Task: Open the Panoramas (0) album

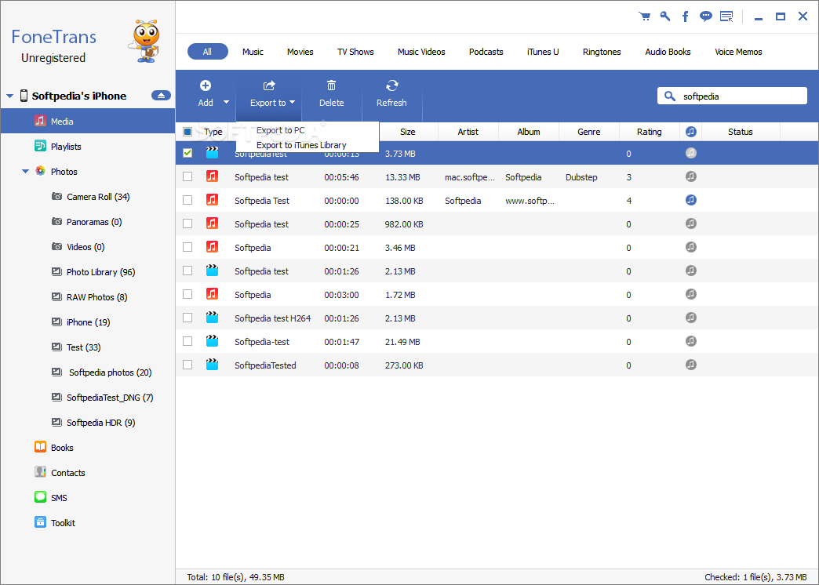Action: pos(87,222)
